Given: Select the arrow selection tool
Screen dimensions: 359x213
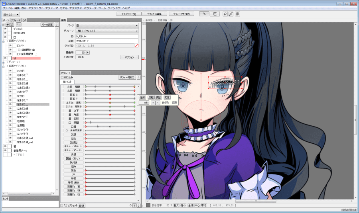Looking at the screenshot, I should pyautogui.click(x=204, y=14).
